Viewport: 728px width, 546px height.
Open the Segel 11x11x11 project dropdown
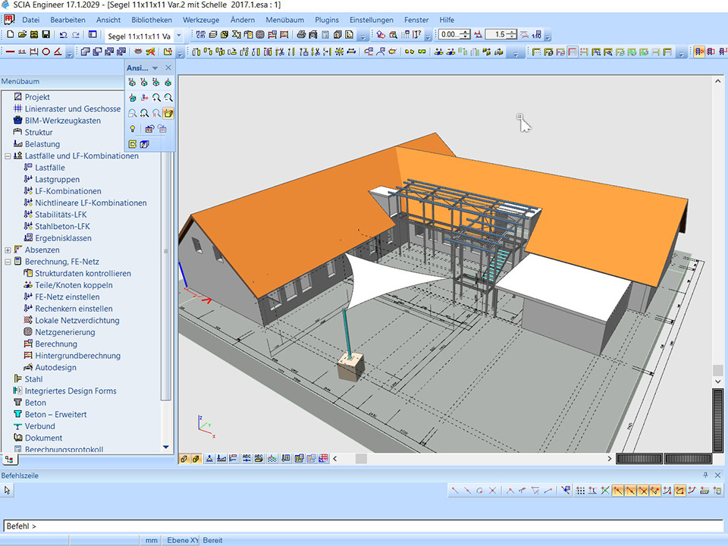click(x=179, y=36)
